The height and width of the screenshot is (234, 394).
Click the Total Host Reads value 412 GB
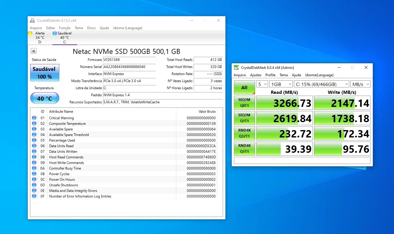click(208, 60)
